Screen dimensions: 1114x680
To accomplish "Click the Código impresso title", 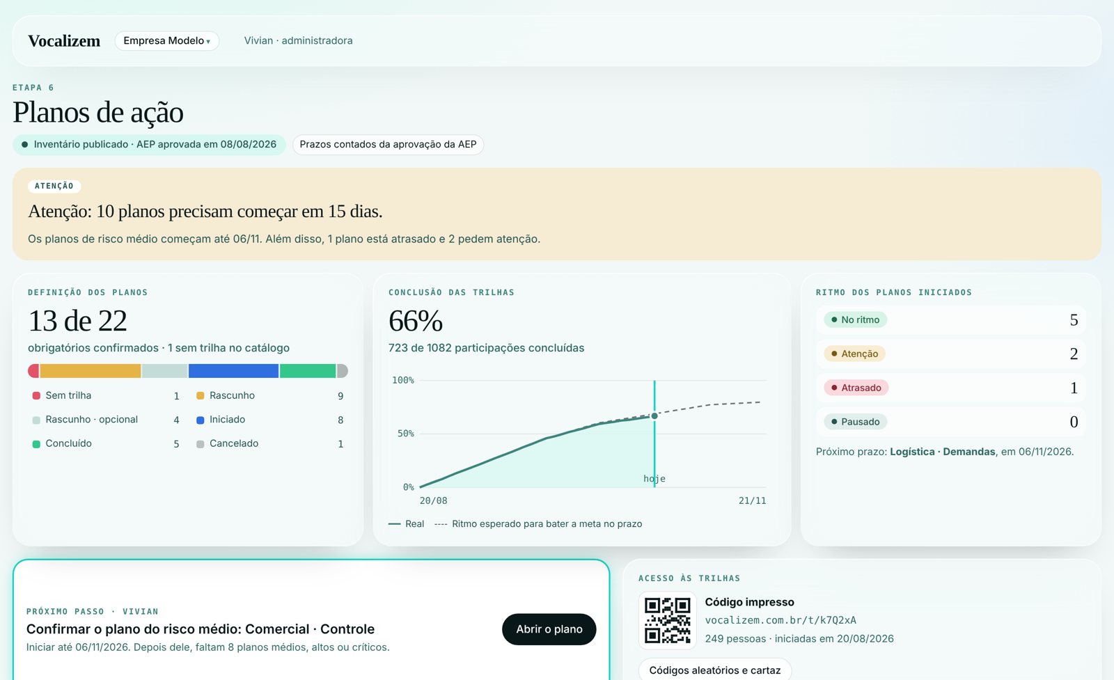I will point(749,602).
